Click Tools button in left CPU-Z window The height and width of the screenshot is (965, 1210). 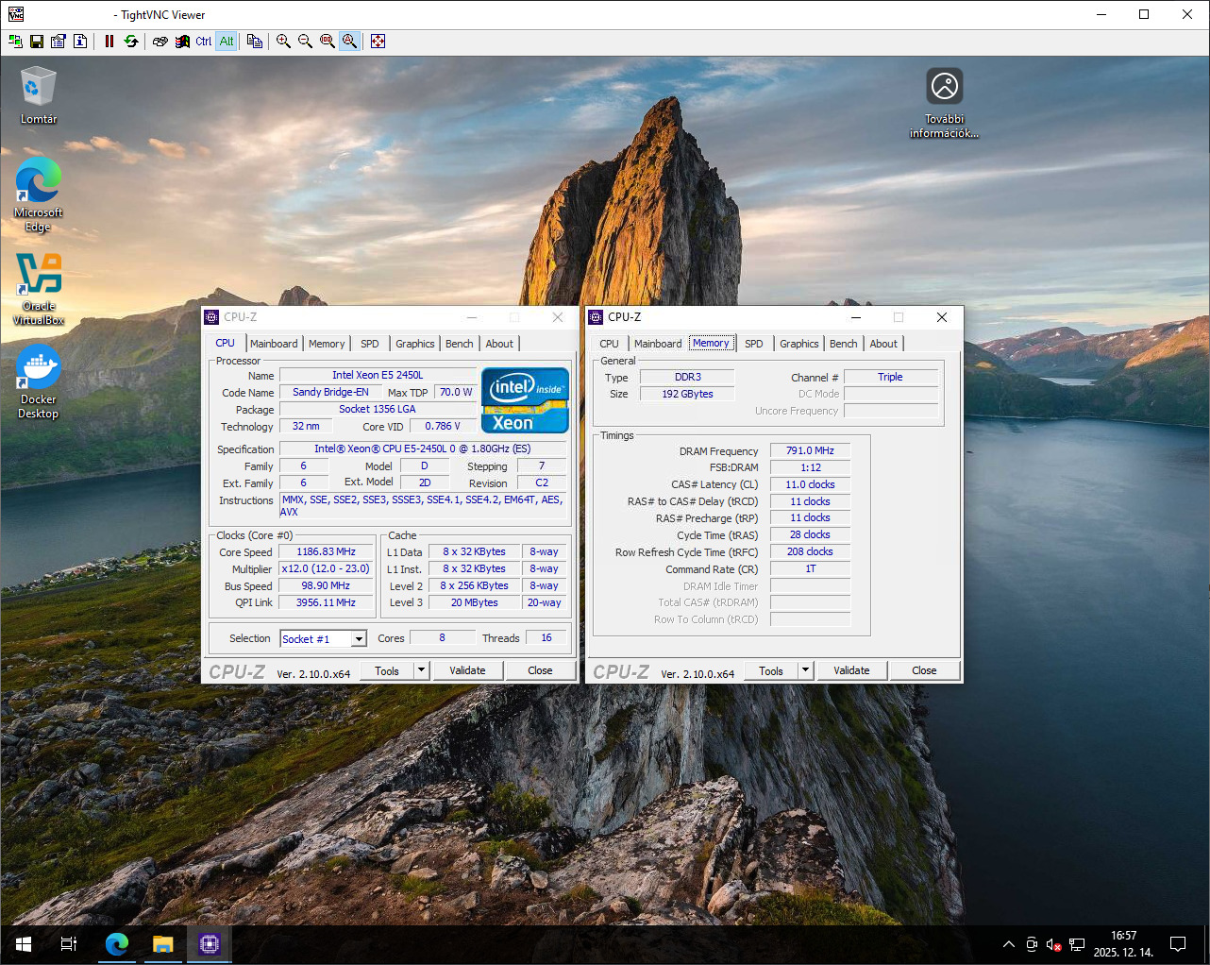tap(387, 670)
